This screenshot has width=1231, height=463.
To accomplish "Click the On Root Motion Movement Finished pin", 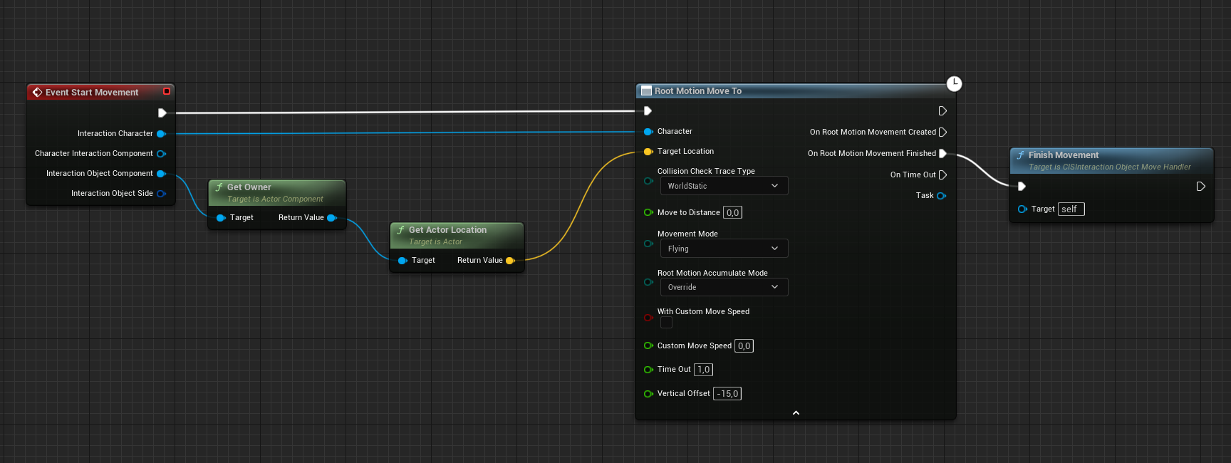I will pos(942,154).
